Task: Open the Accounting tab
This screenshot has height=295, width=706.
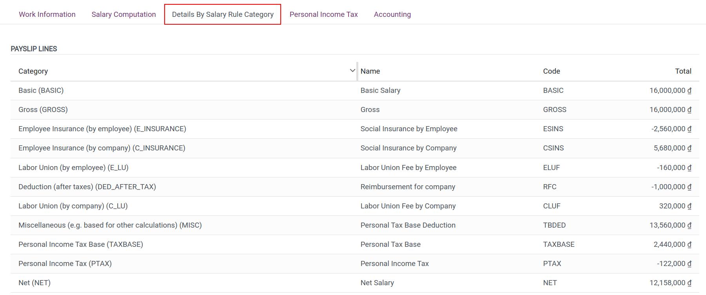Action: pos(392,14)
